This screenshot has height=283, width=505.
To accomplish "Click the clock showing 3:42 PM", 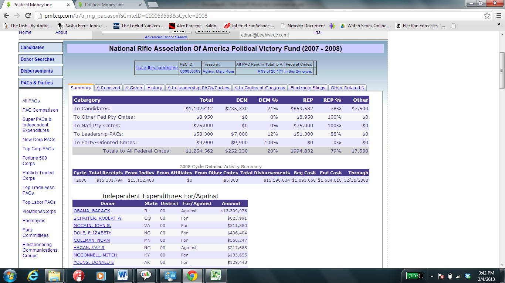I will tap(486, 273).
